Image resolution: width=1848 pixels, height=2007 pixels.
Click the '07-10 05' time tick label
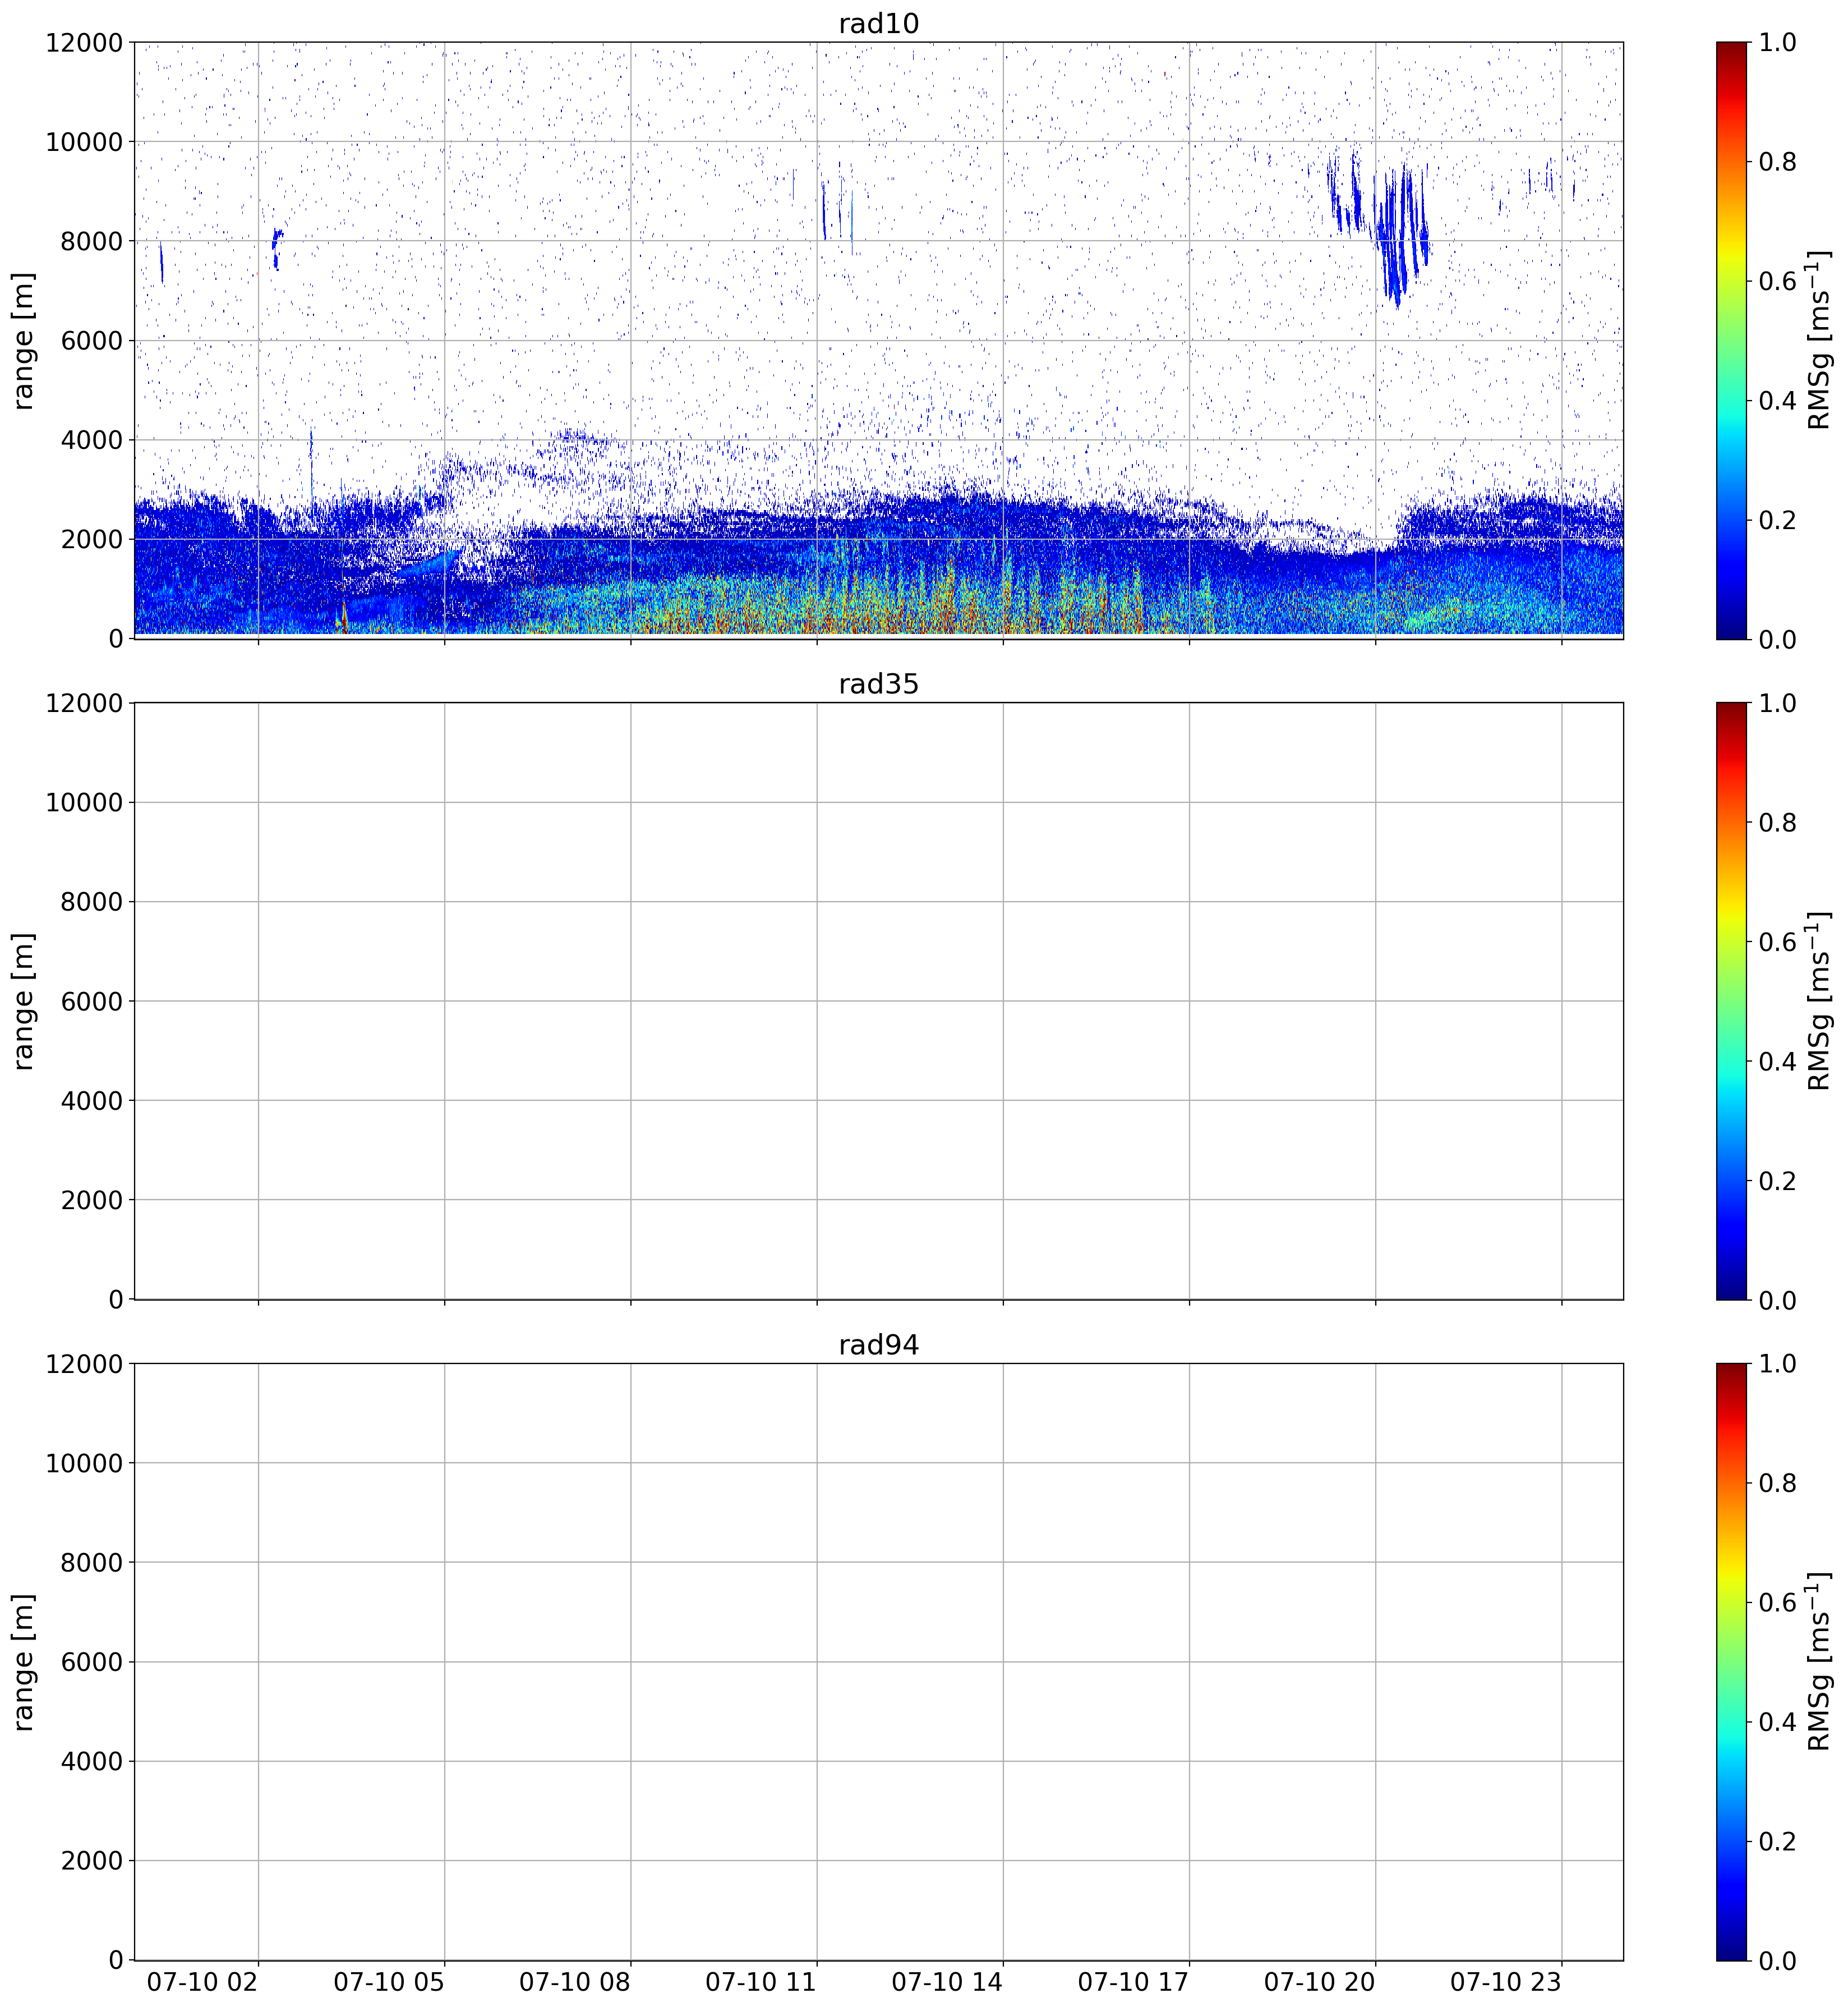389,1982
